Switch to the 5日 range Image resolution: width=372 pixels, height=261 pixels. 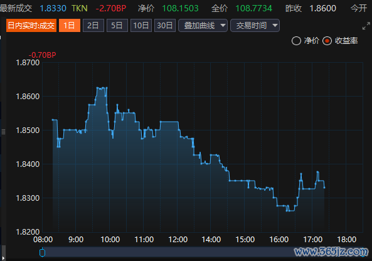[x=117, y=25]
